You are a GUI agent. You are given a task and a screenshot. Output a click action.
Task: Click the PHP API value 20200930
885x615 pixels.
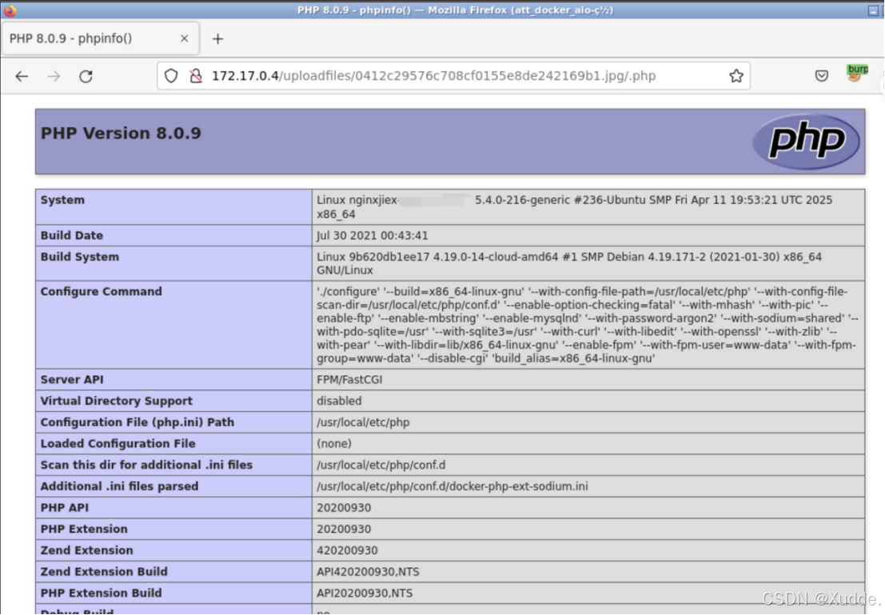[344, 508]
